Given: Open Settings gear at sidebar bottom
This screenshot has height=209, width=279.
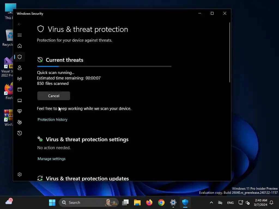Looking at the screenshot, I should pos(20,174).
